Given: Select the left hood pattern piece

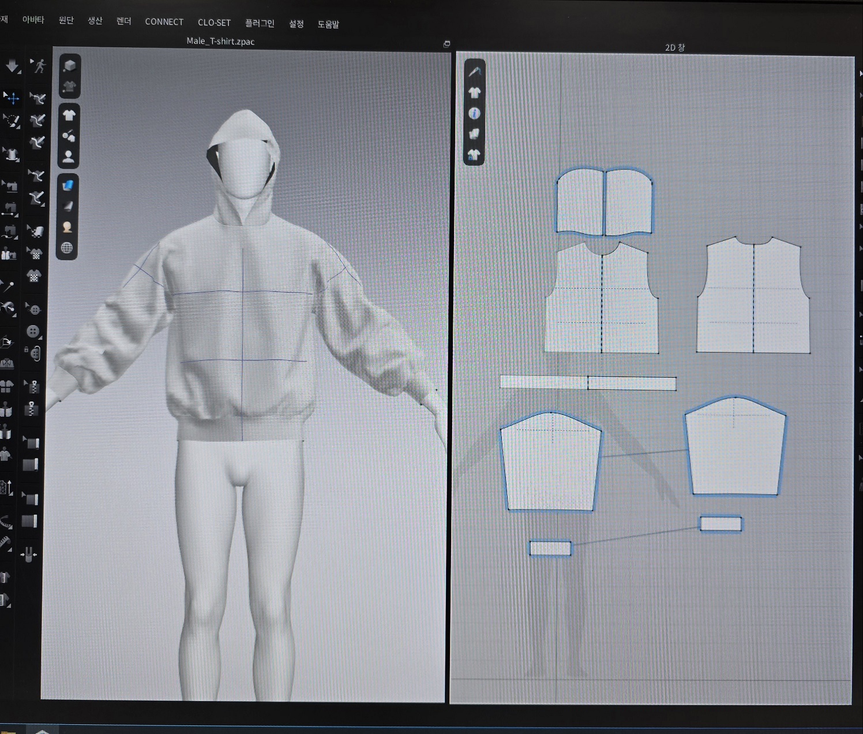Looking at the screenshot, I should 580,202.
